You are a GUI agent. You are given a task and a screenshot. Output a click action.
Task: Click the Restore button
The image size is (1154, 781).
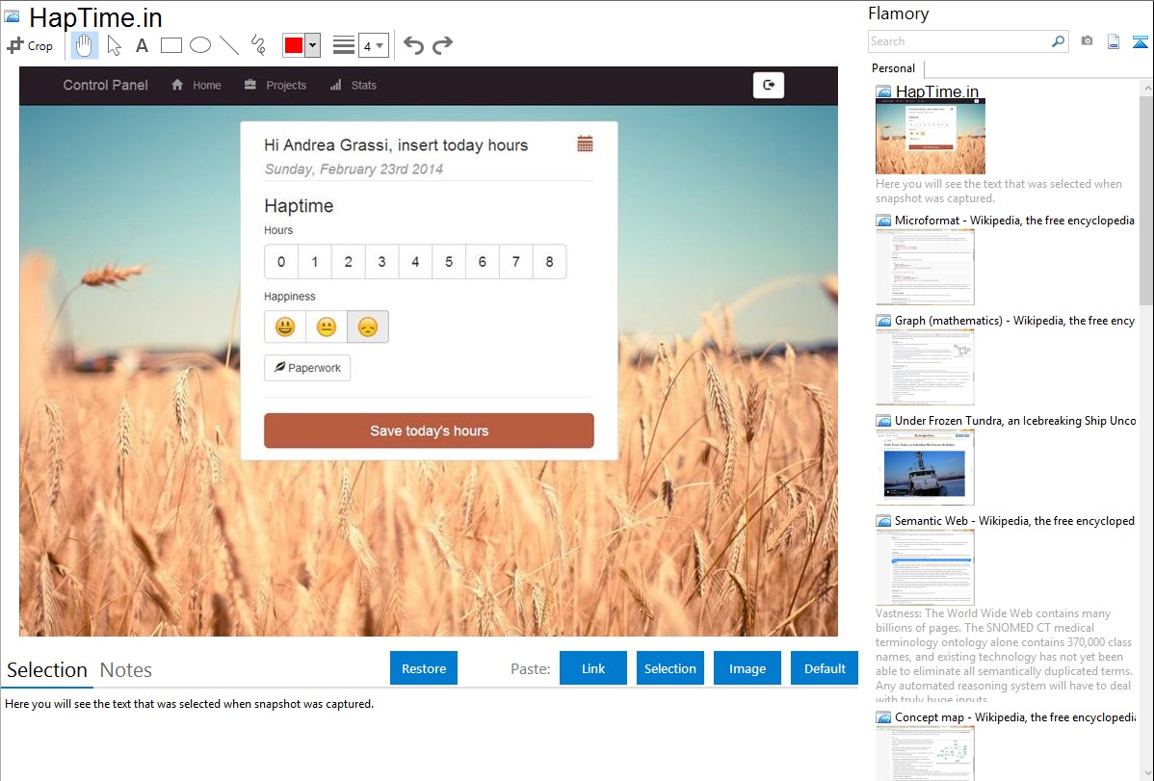[x=424, y=668]
